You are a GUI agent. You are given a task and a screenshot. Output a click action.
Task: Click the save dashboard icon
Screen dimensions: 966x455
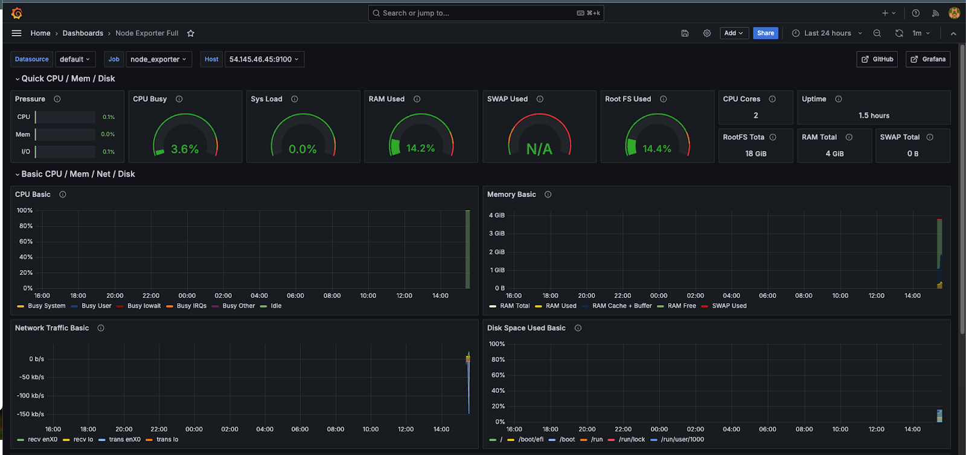click(685, 33)
